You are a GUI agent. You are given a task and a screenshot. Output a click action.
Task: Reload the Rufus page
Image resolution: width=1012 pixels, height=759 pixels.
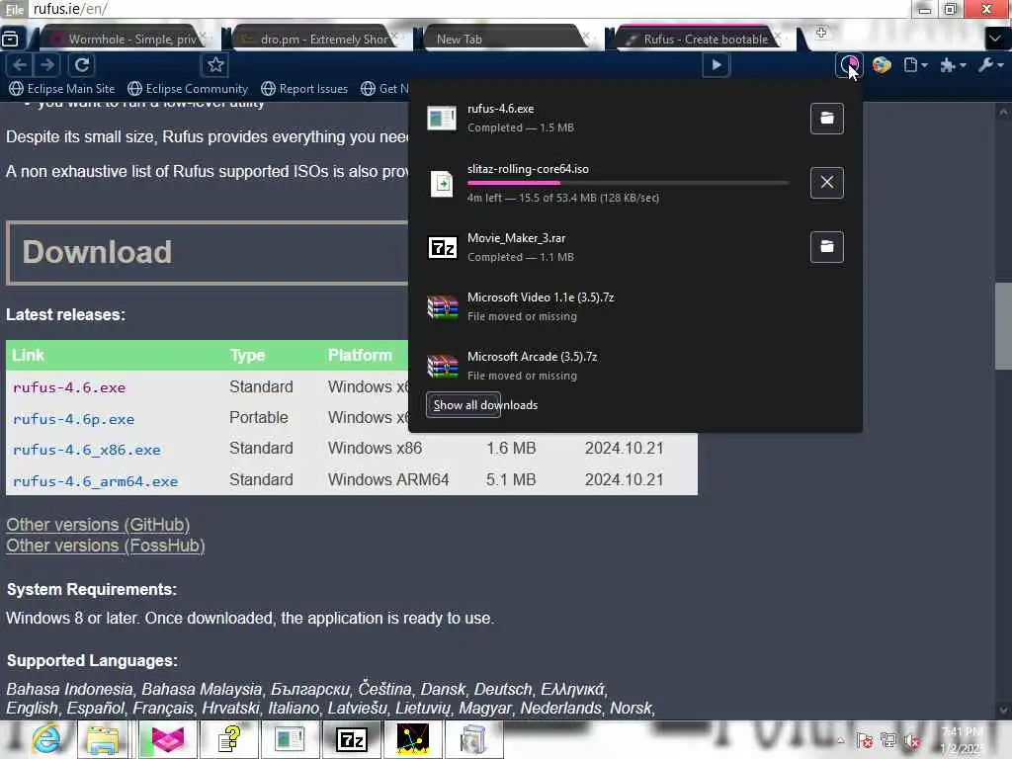[82, 65]
